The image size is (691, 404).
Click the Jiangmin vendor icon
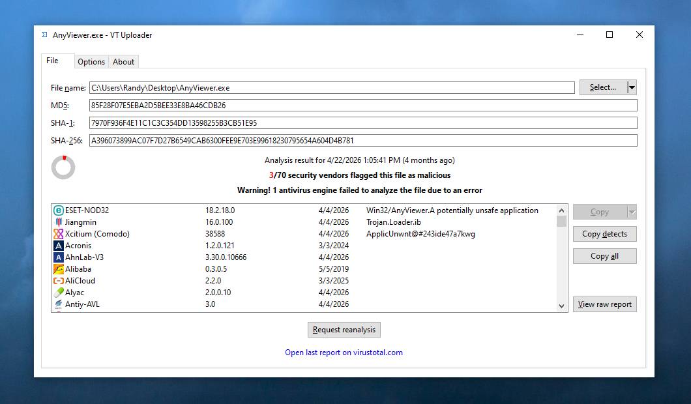tap(58, 222)
